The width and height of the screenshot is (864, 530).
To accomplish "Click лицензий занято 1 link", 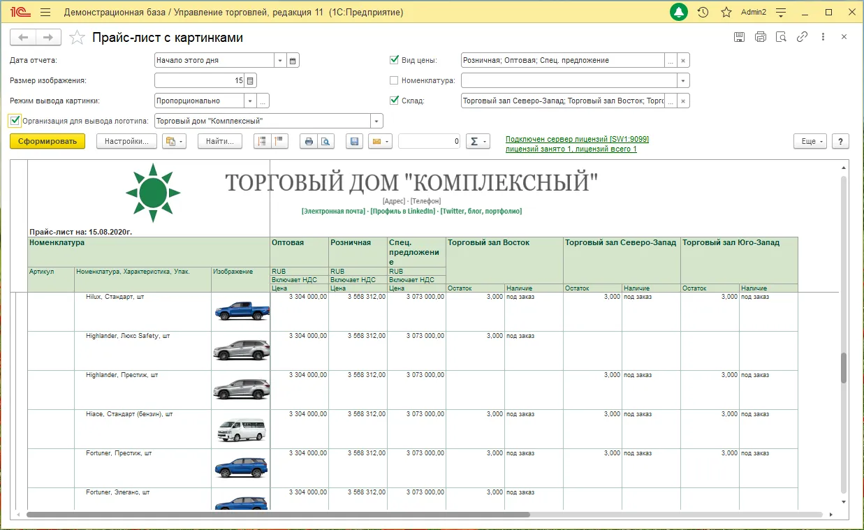I will coord(571,149).
